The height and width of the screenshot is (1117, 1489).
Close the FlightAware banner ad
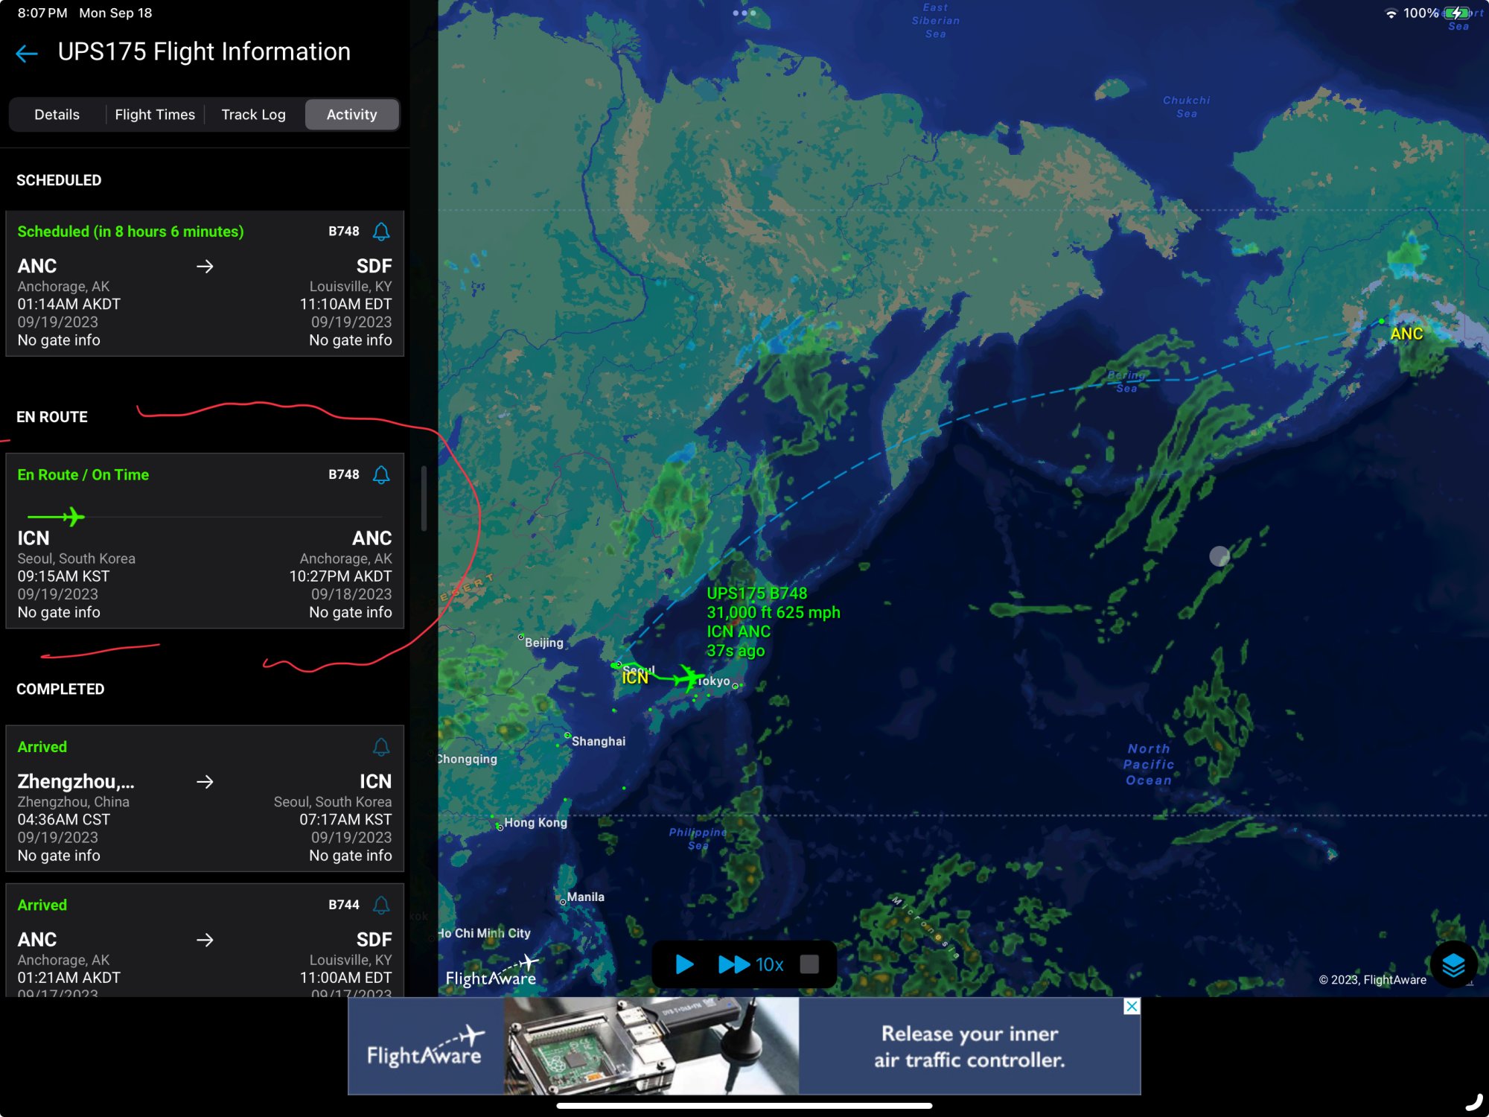coord(1131,1007)
